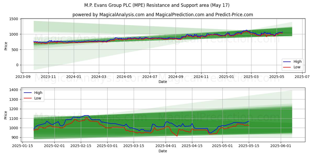Click the '1300' price tick, lower chart
Image resolution: width=314 pixels, height=157 pixels.
pyautogui.click(x=14, y=99)
